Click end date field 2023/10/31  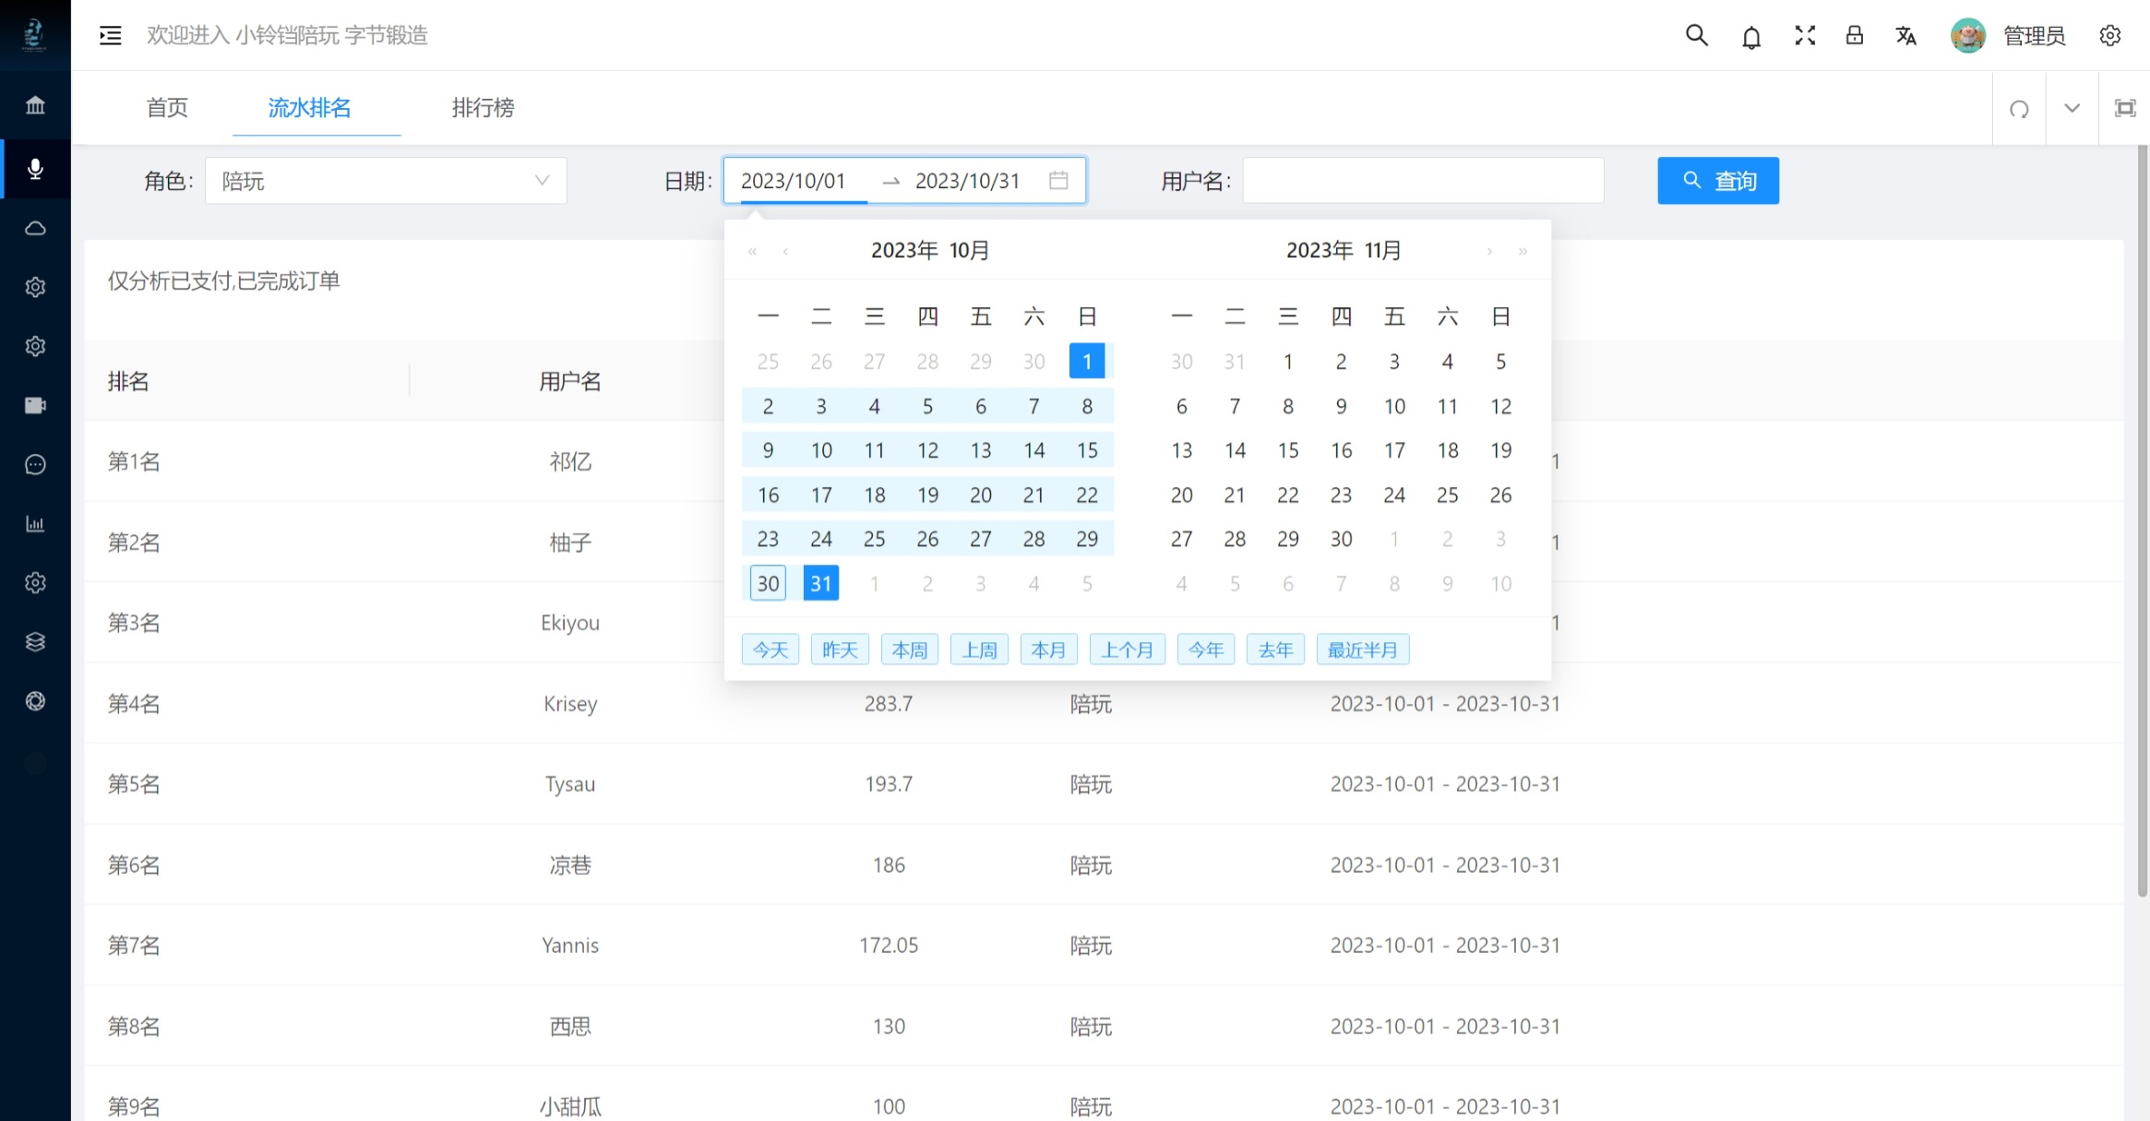pyautogui.click(x=967, y=181)
